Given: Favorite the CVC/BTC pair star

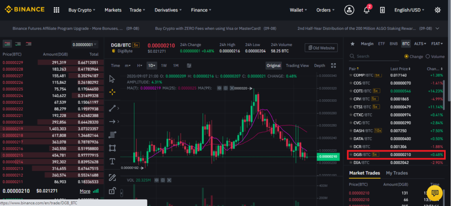Looking at the screenshot, I should point(351,123).
